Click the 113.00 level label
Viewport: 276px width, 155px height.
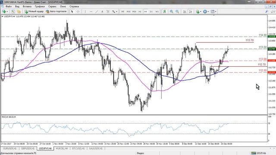[263, 59]
